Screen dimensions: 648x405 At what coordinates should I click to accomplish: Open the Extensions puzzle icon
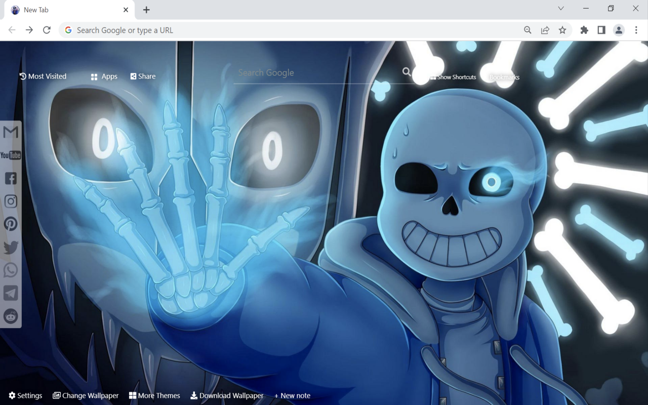click(x=584, y=30)
